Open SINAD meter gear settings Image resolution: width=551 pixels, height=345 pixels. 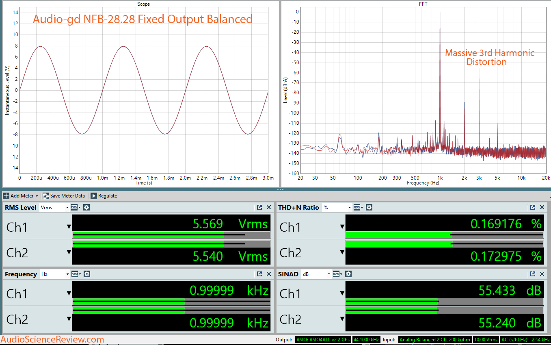[x=348, y=274]
